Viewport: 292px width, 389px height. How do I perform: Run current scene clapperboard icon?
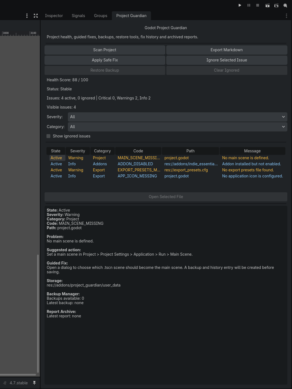point(267,5)
